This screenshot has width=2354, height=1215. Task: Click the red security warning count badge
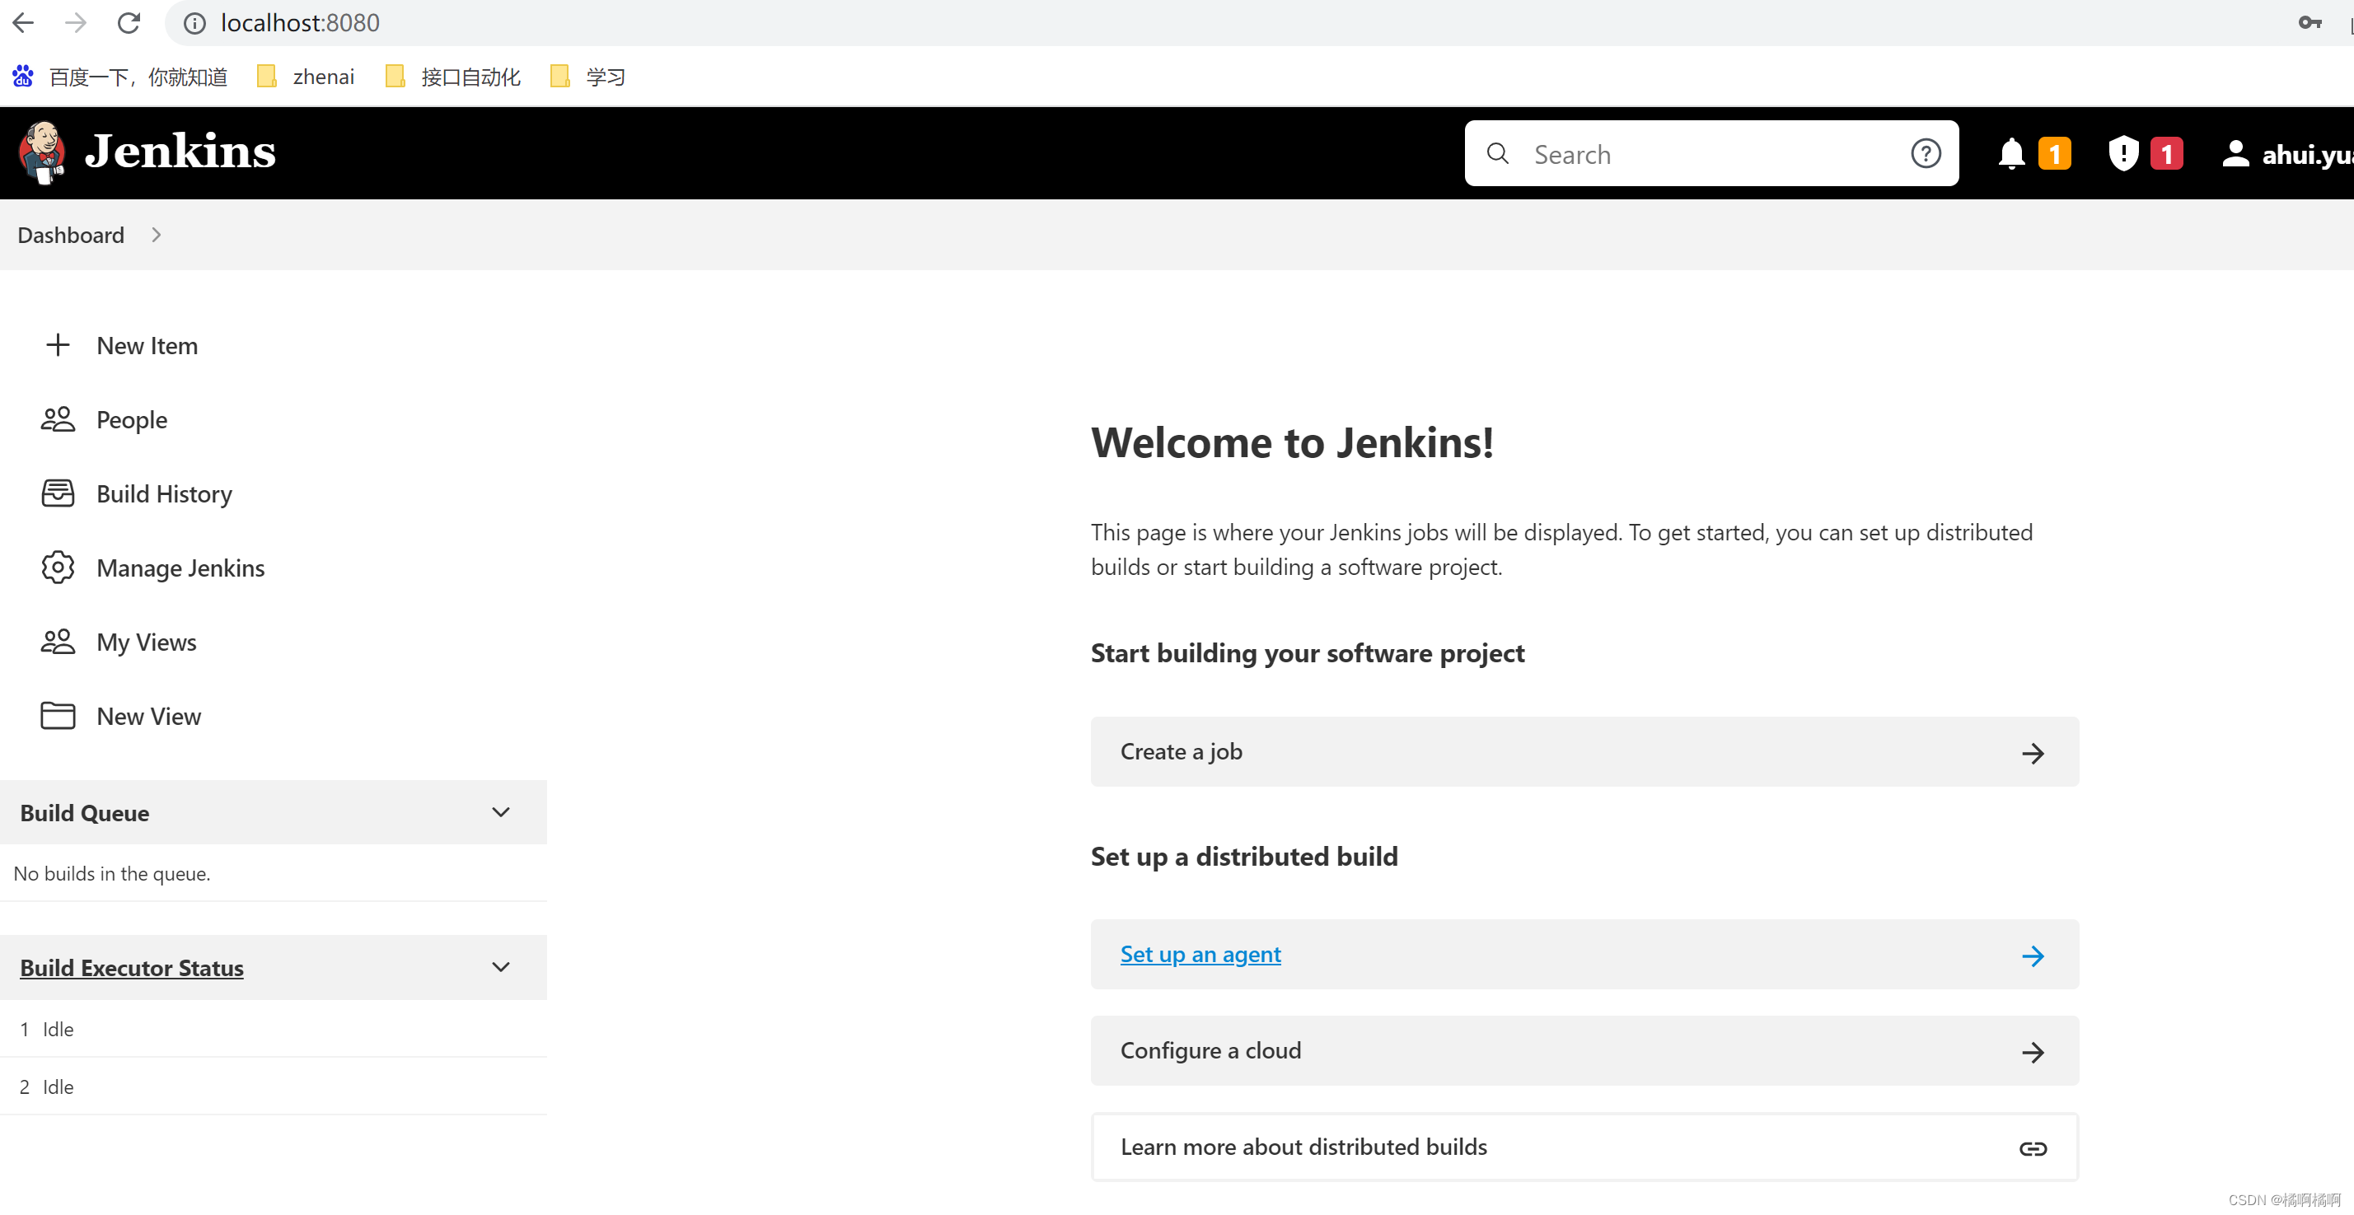(2166, 153)
